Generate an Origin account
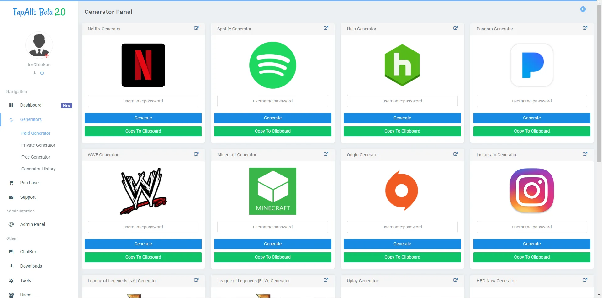 click(x=402, y=244)
